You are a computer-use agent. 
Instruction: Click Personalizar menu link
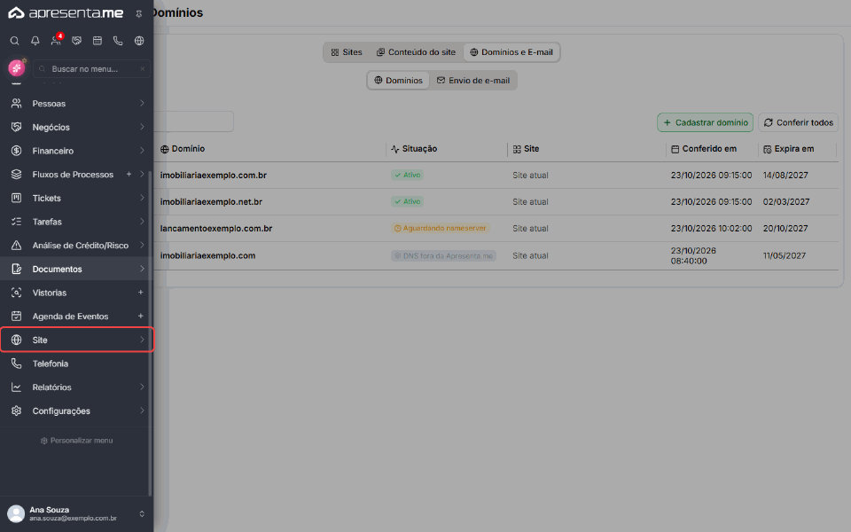76,441
